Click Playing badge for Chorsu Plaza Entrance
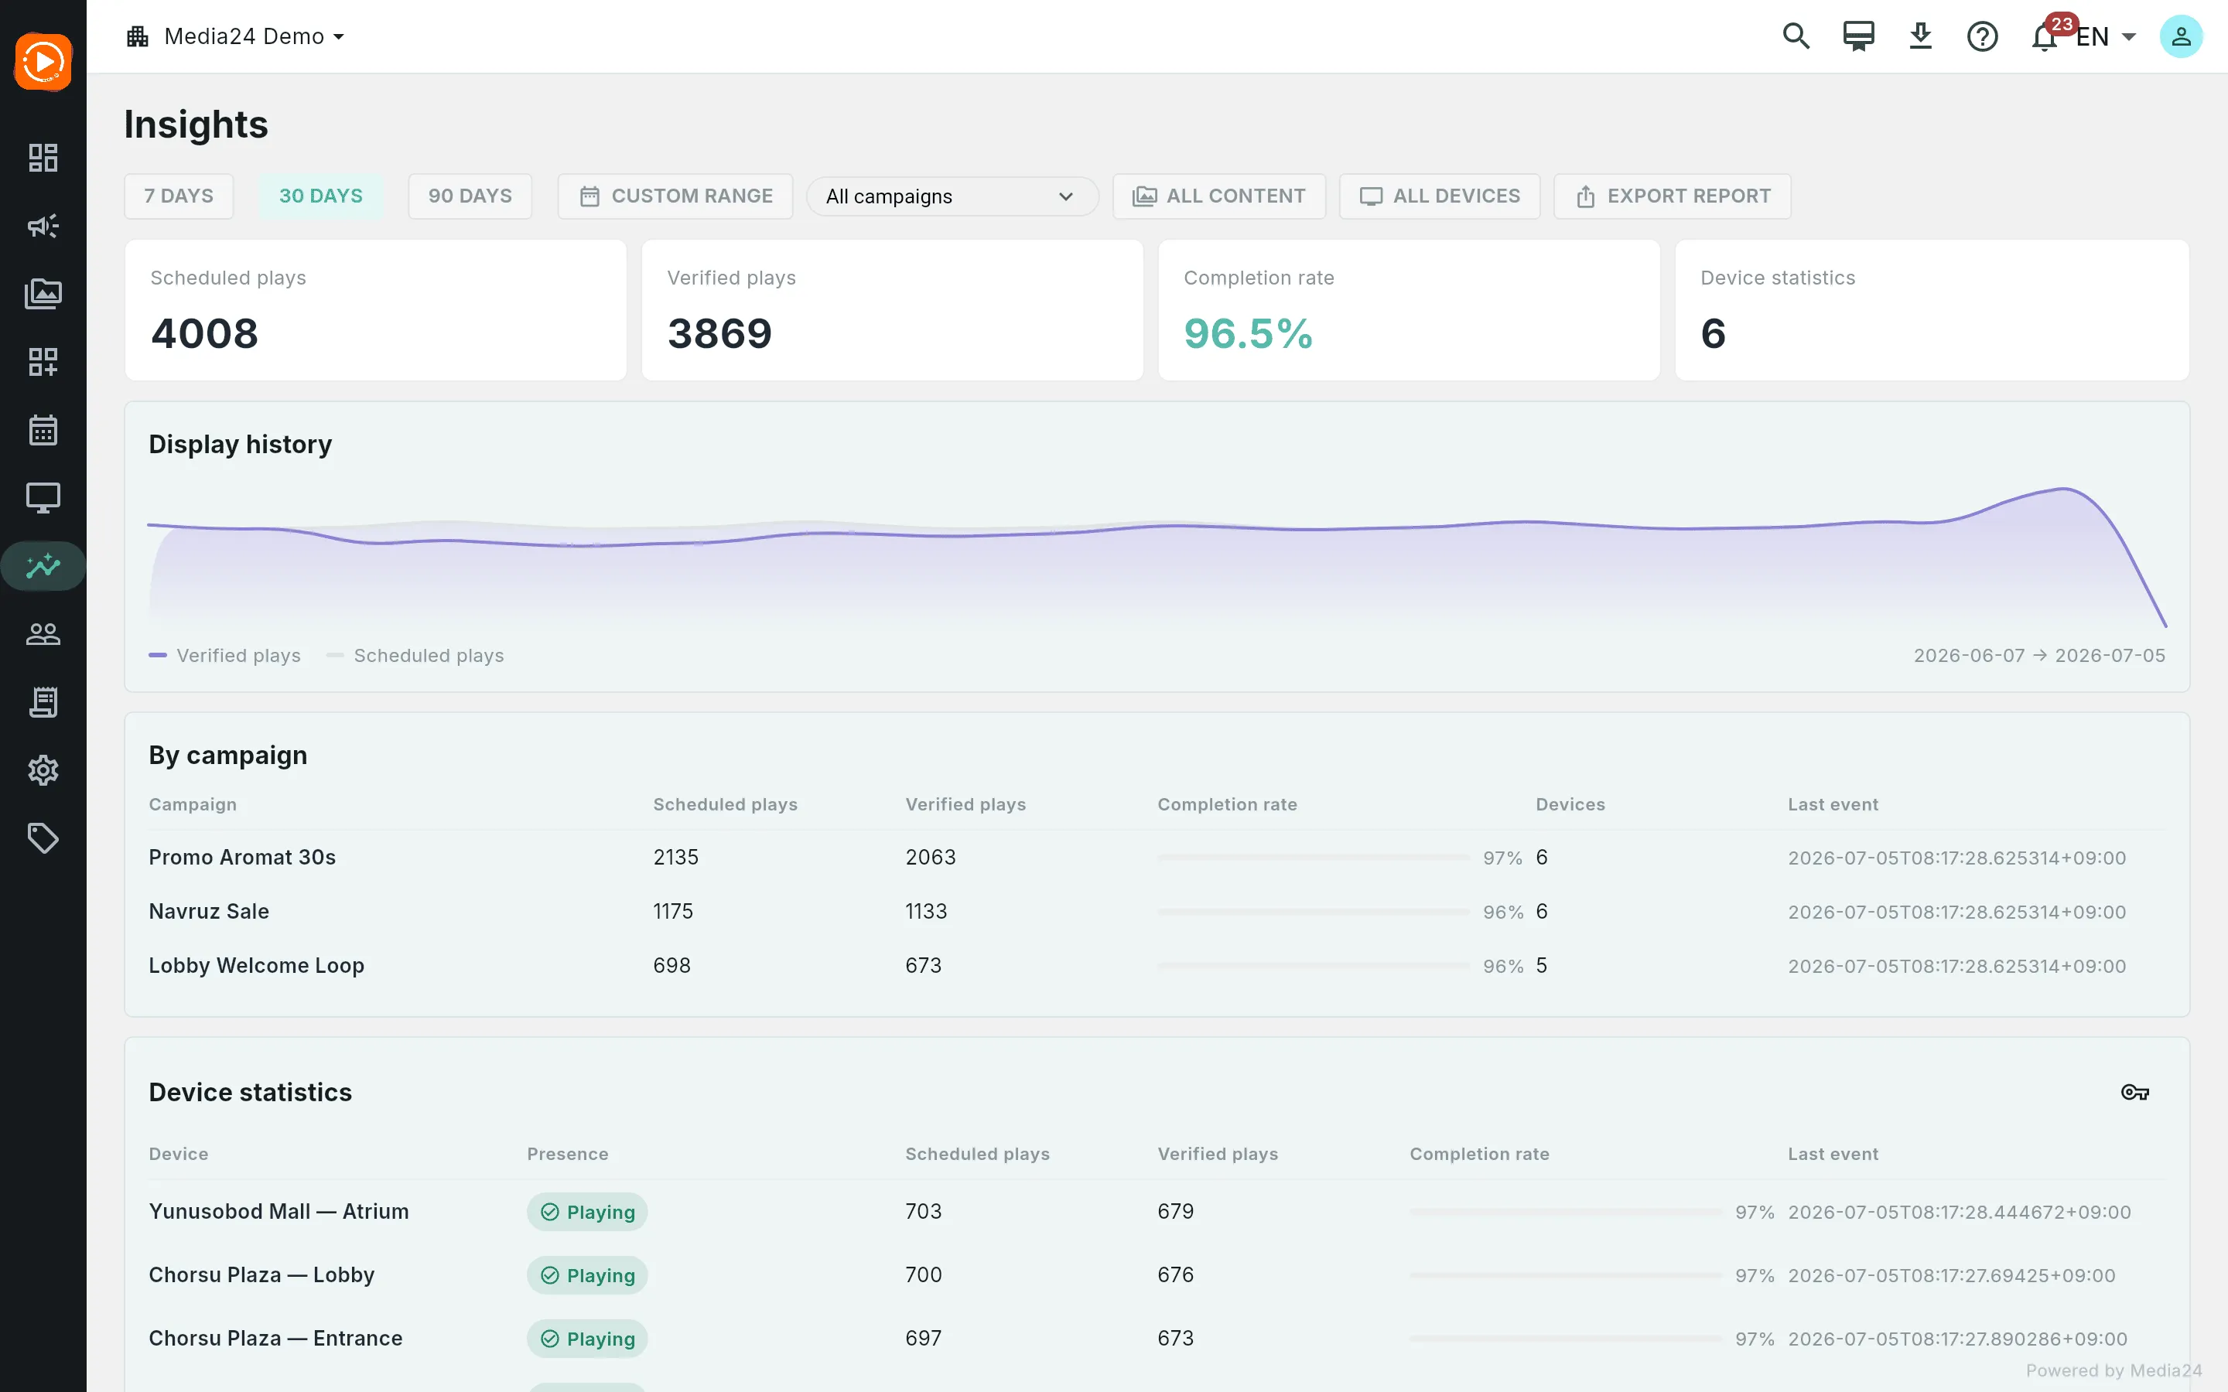This screenshot has width=2228, height=1392. click(587, 1339)
